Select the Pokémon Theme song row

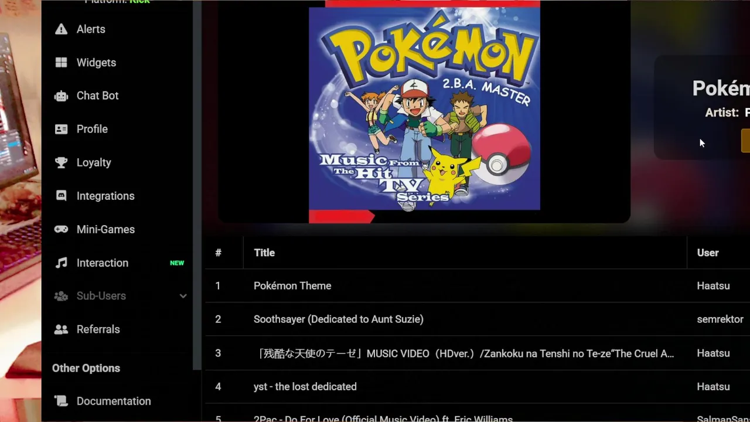point(478,286)
